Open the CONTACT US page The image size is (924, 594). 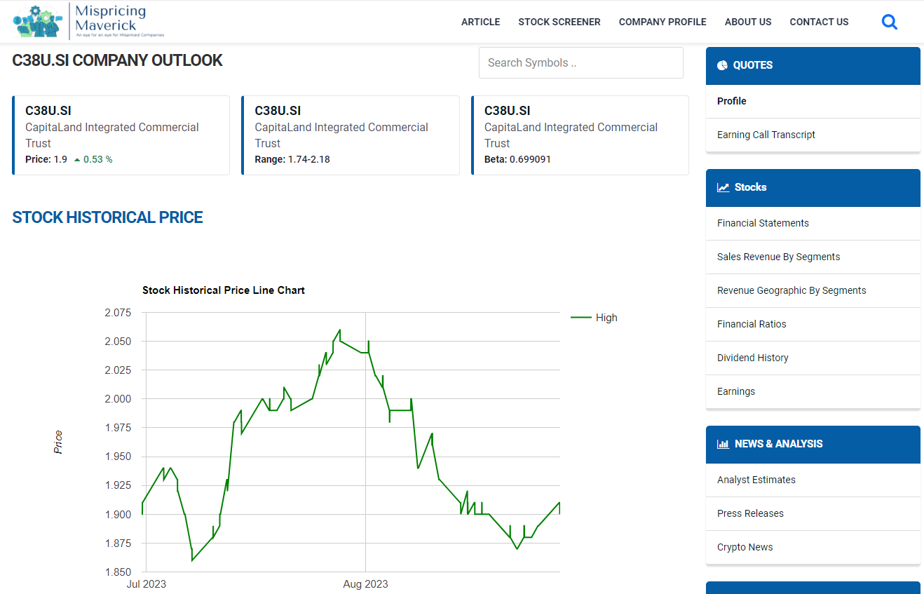tap(819, 22)
